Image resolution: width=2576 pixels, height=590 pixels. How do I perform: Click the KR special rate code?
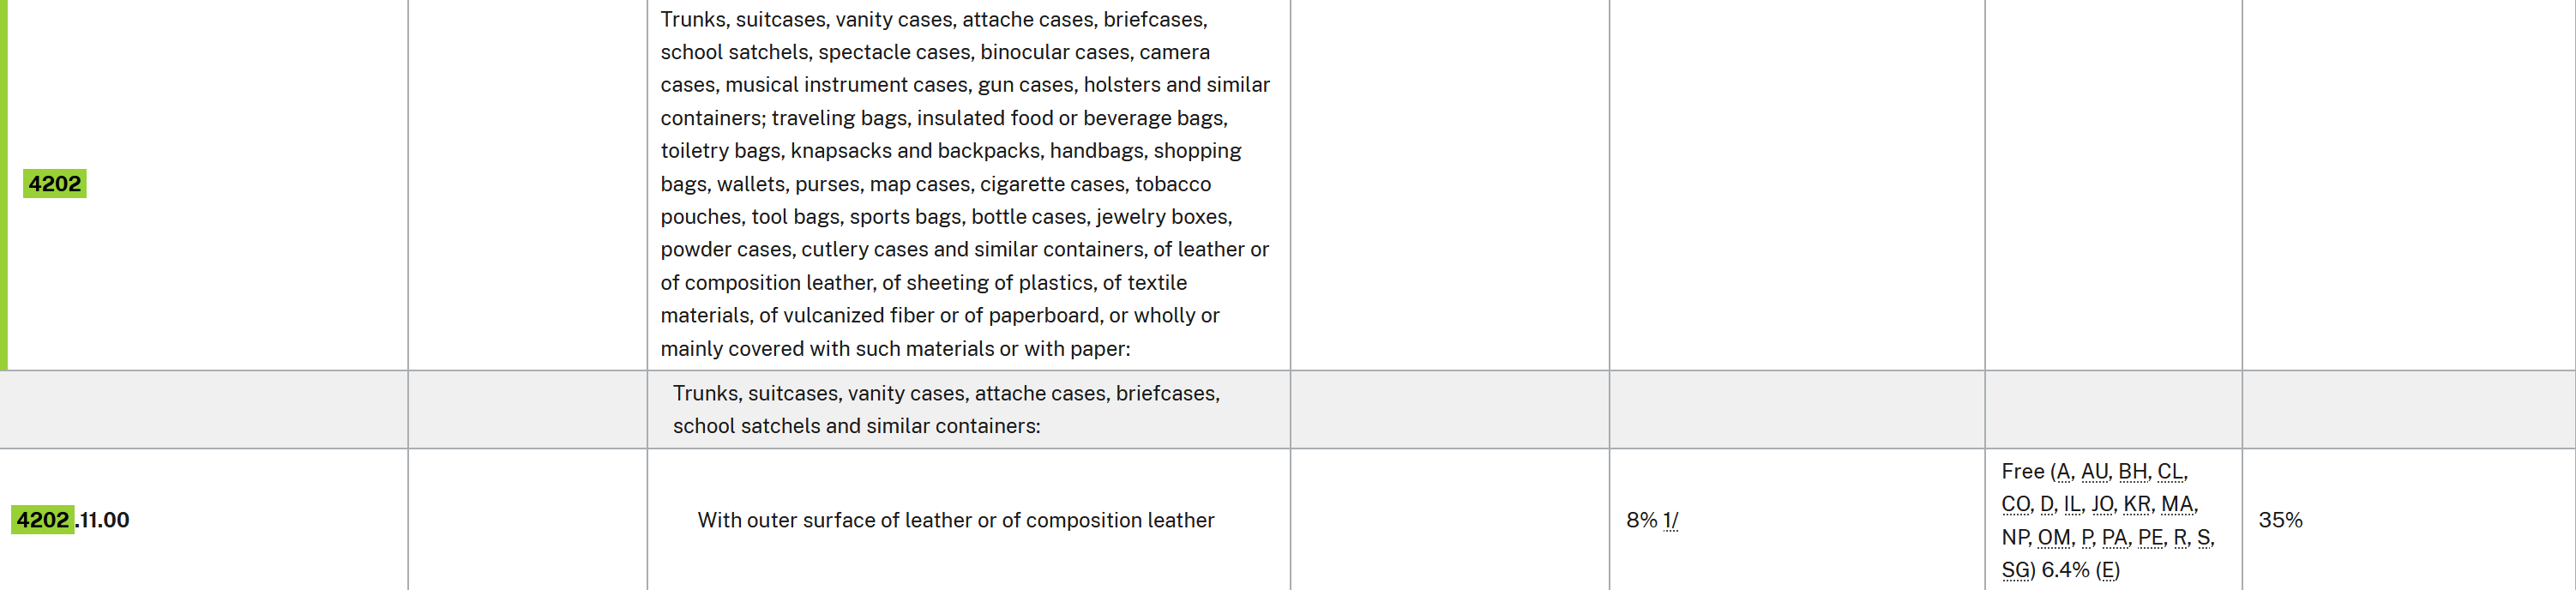point(2137,504)
